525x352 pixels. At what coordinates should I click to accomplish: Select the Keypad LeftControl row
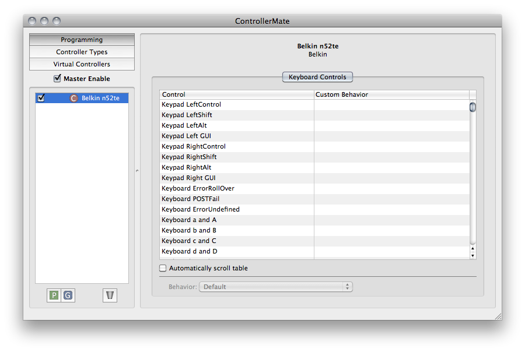pos(315,104)
